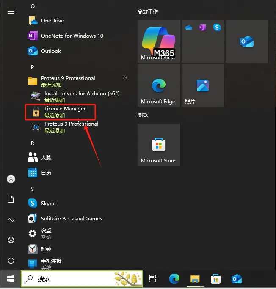Launch Proteus 9 Professional application
The height and width of the screenshot is (289, 276).
coord(77,127)
